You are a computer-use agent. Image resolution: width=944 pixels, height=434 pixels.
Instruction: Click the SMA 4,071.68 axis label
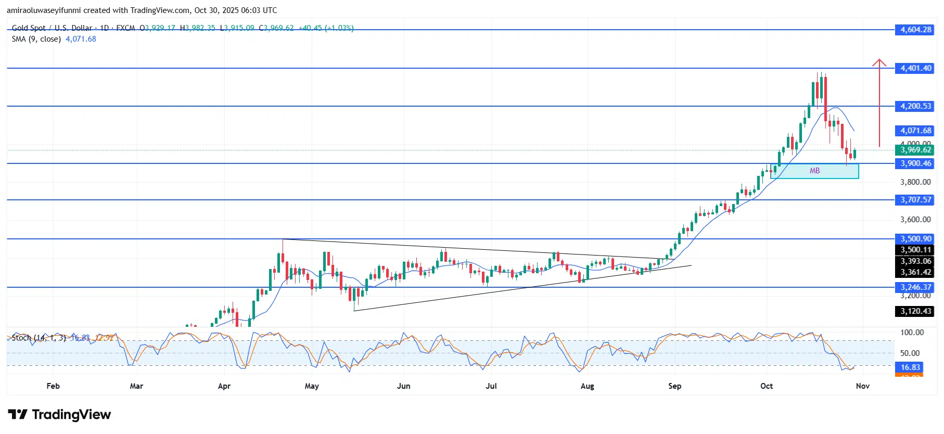(x=915, y=131)
